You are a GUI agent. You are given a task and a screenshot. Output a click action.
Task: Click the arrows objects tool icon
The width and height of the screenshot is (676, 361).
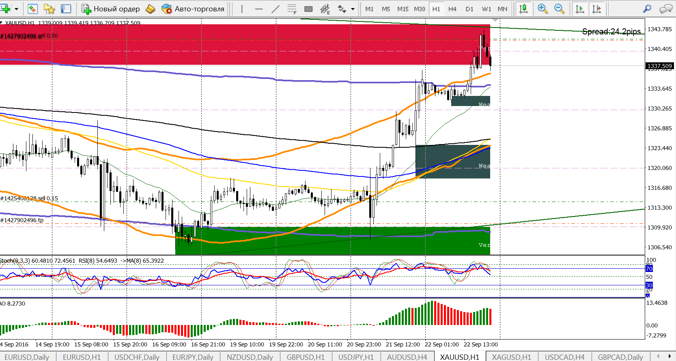(x=342, y=8)
